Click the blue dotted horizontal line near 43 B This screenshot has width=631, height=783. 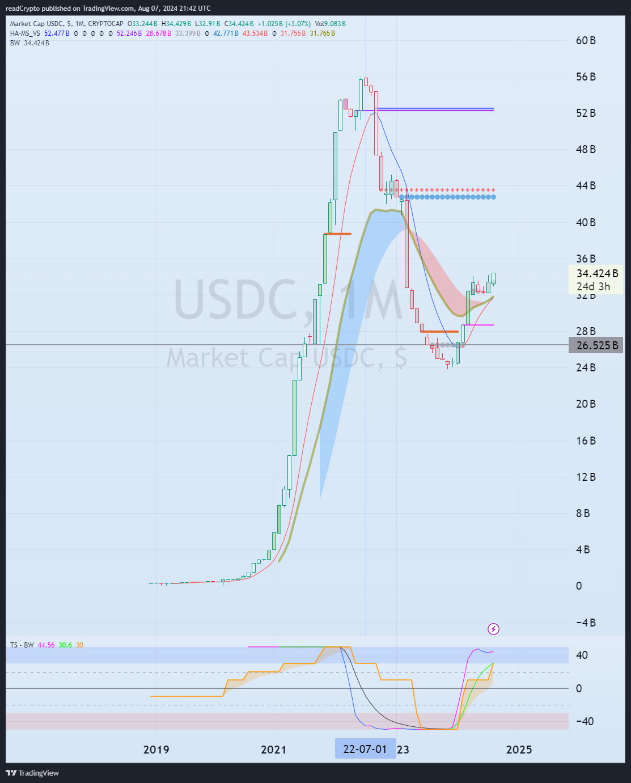pos(447,197)
